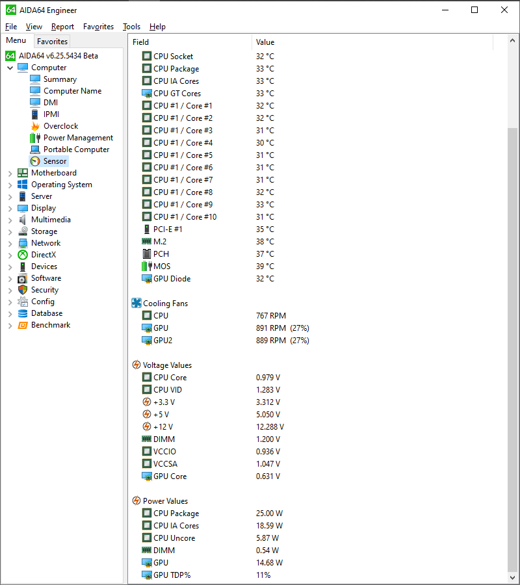Expand the Motherboard tree node
Viewport: 520px width, 585px height.
click(10, 173)
